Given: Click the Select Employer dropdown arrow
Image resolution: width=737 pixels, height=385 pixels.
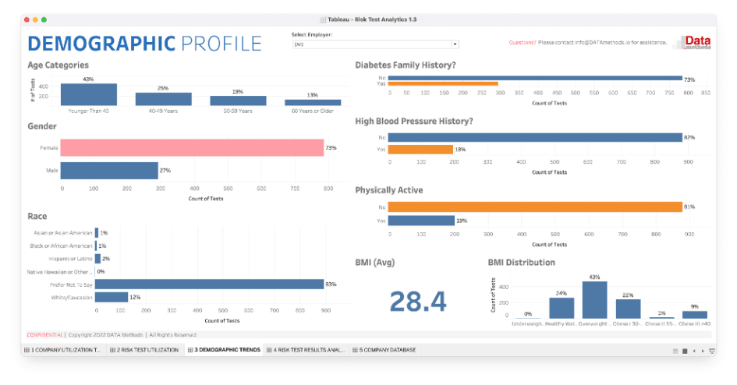Looking at the screenshot, I should pos(455,44).
